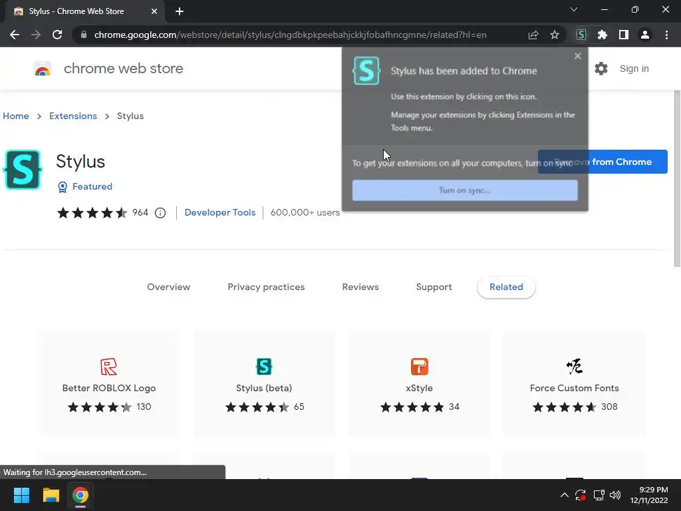Switch to the Privacy practices tab
Image resolution: width=681 pixels, height=511 pixels.
click(266, 287)
